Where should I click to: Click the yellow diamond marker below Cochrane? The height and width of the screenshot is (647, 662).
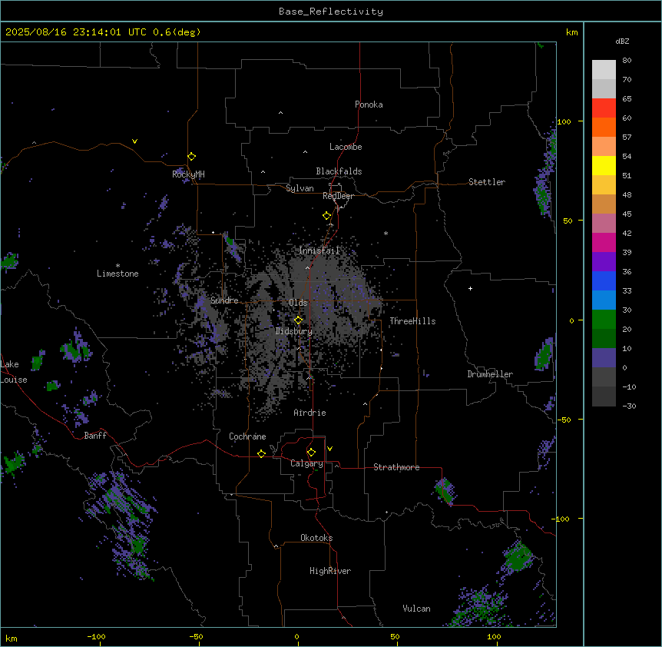pos(261,453)
